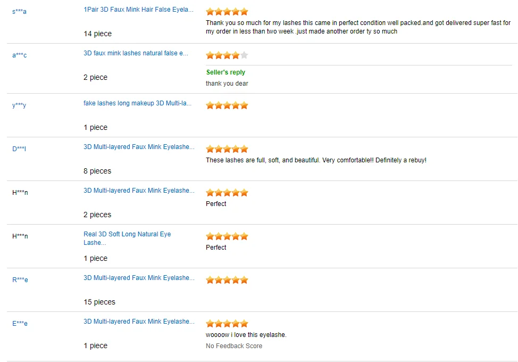Click the star rating in y***y's review
Screen dimensions: 518x362
[x=227, y=105]
